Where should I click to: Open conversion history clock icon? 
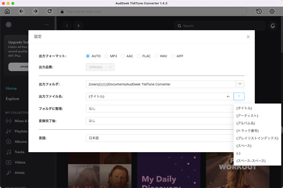click(x=259, y=11)
